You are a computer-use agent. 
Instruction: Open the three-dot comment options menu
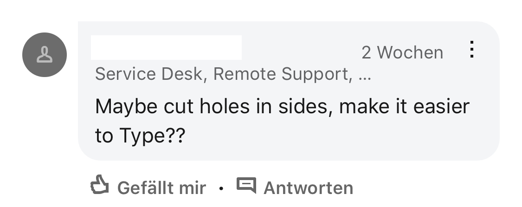(x=471, y=49)
